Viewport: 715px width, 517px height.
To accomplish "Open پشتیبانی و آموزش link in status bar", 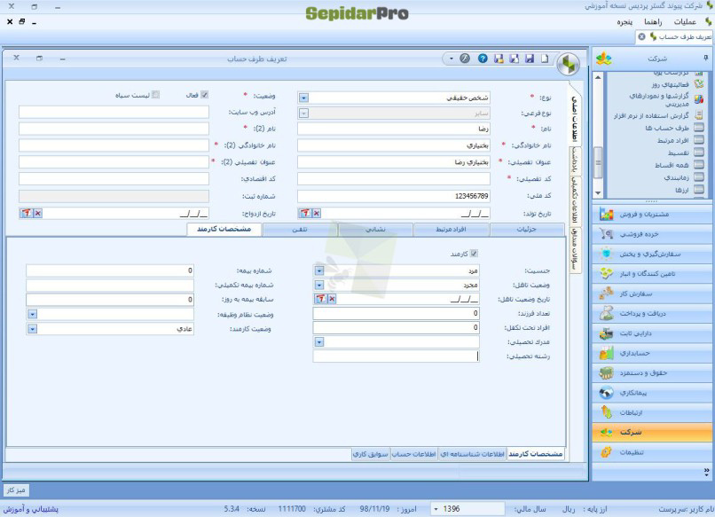I will click(x=31, y=509).
